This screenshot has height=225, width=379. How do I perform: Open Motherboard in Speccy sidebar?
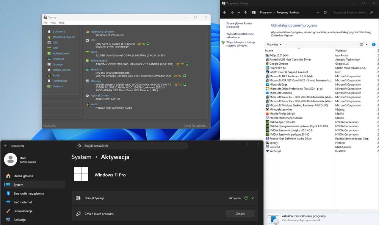60,53
